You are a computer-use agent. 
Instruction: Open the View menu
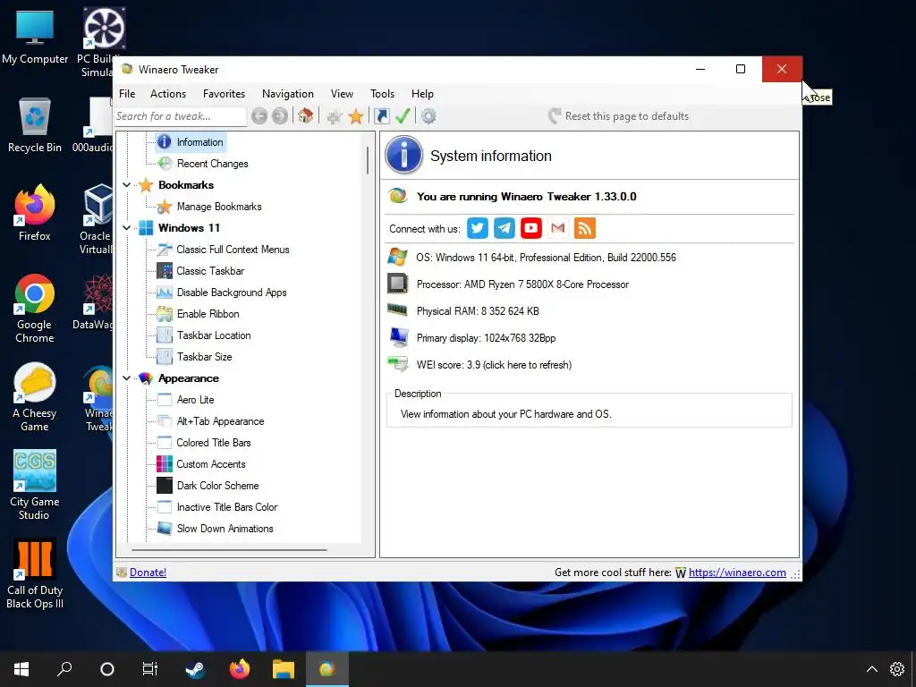pos(342,93)
